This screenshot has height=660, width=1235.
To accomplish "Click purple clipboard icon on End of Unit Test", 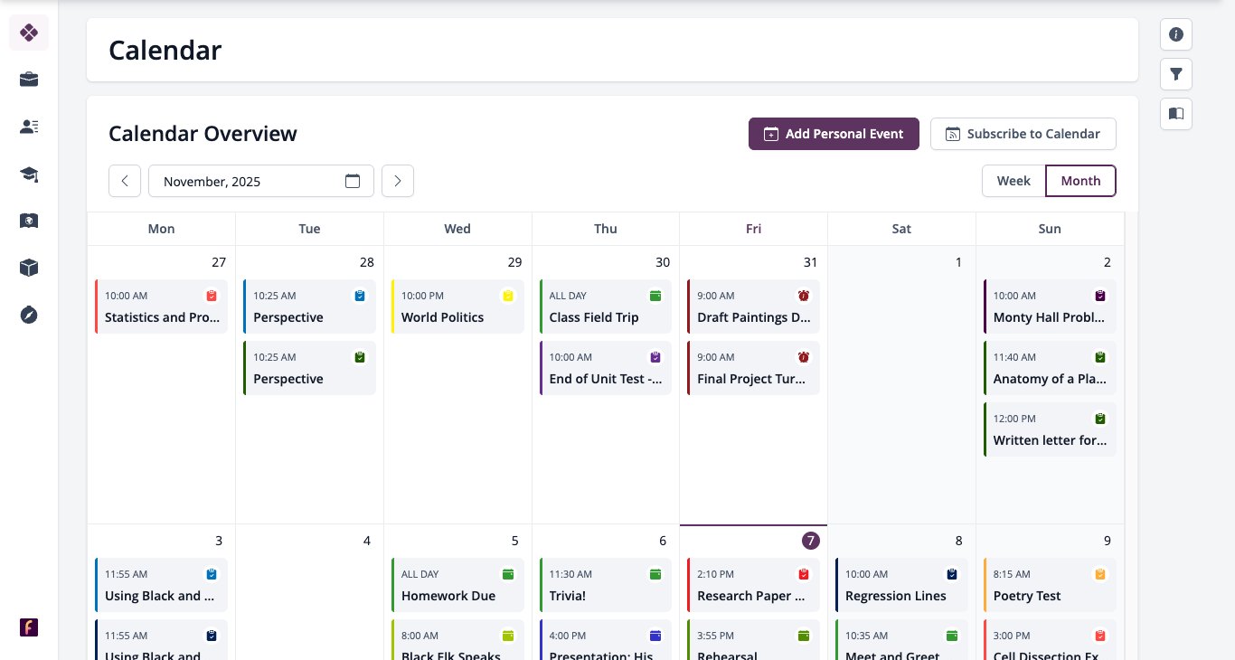I will click(x=655, y=357).
